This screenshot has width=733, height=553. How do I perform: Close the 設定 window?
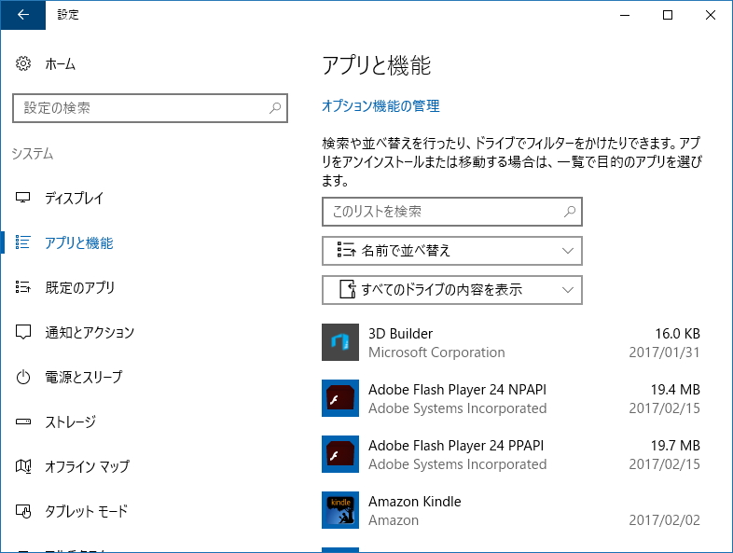coord(711,15)
